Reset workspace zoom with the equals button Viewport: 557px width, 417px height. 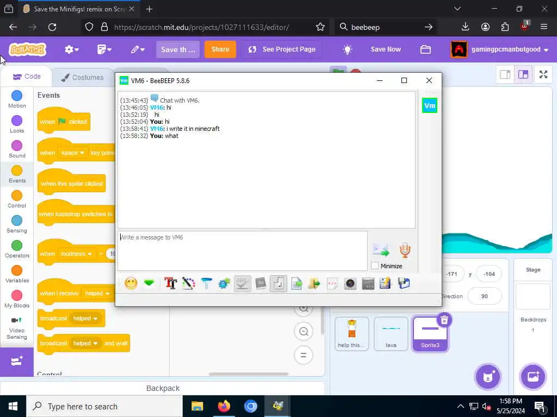(x=304, y=355)
